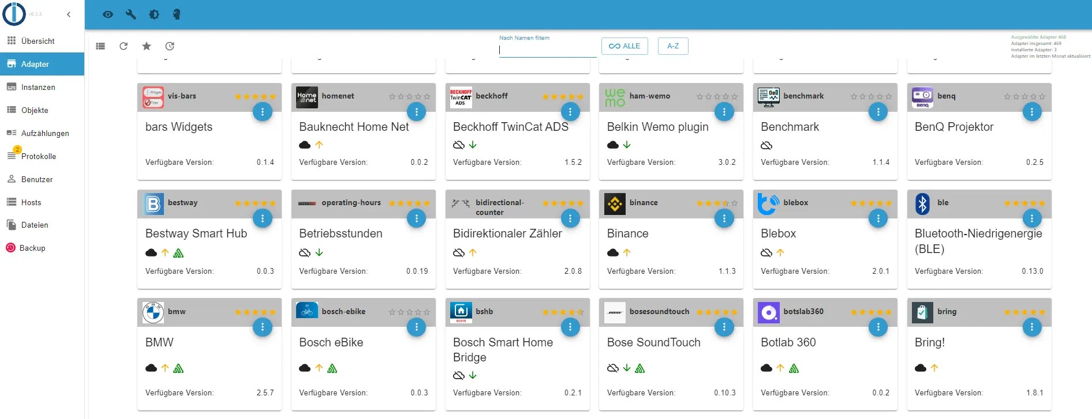Click the 'Bestway Smart Hub' card title
The width and height of the screenshot is (1092, 419).
(x=196, y=233)
